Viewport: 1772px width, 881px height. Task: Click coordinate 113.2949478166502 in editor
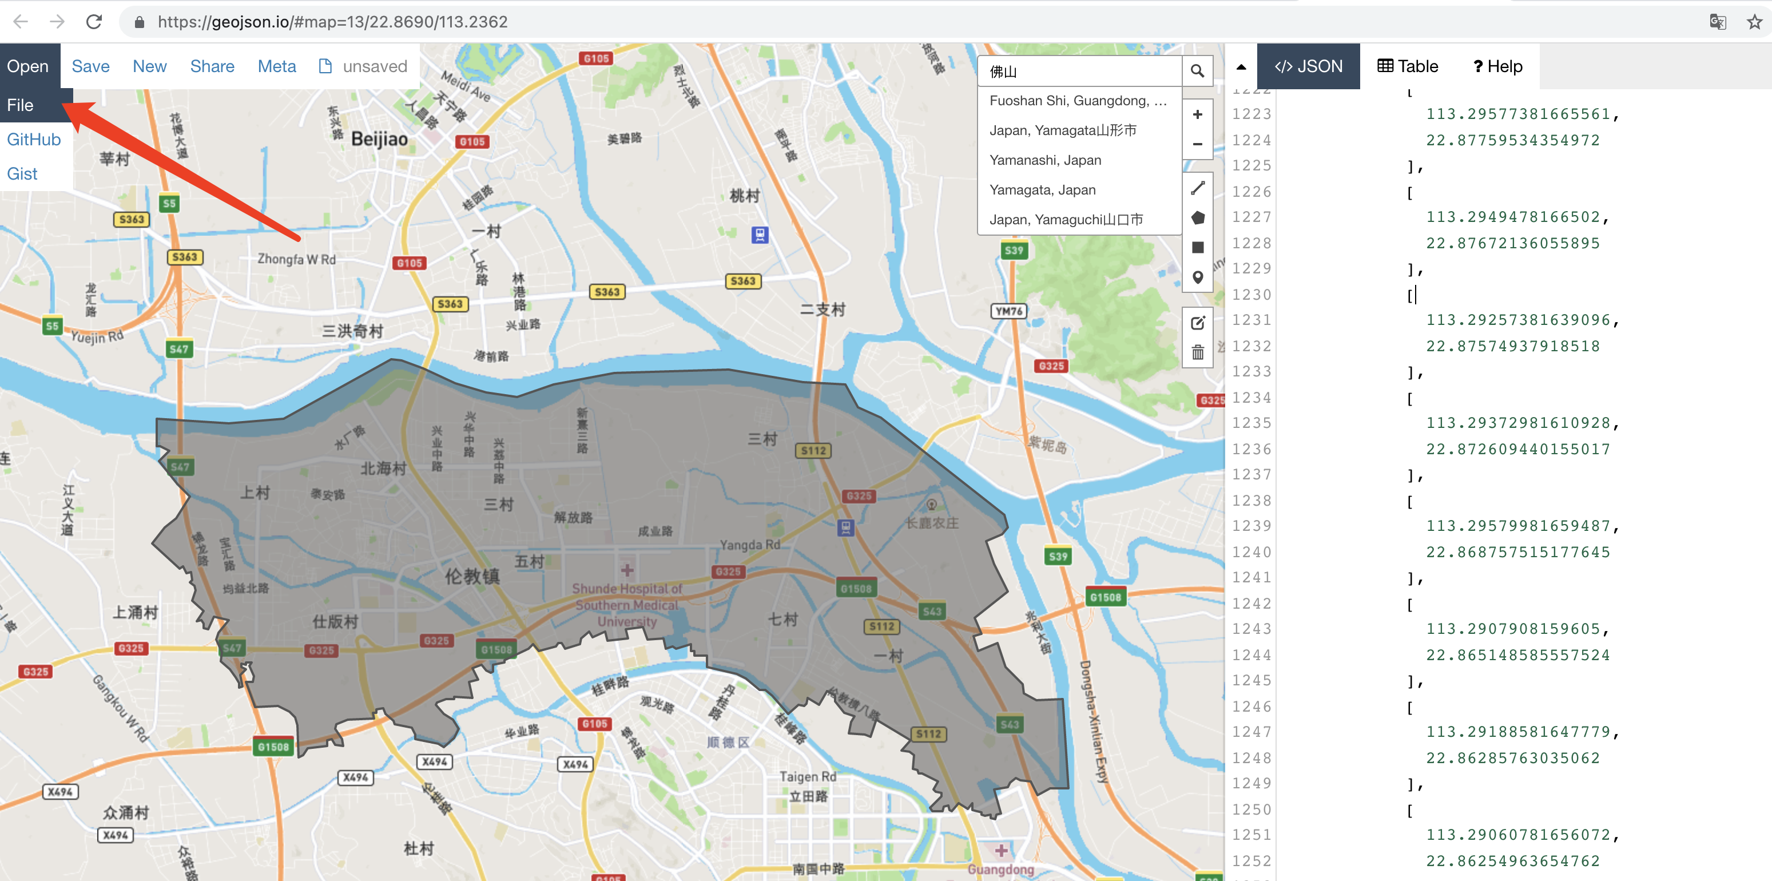[1513, 217]
